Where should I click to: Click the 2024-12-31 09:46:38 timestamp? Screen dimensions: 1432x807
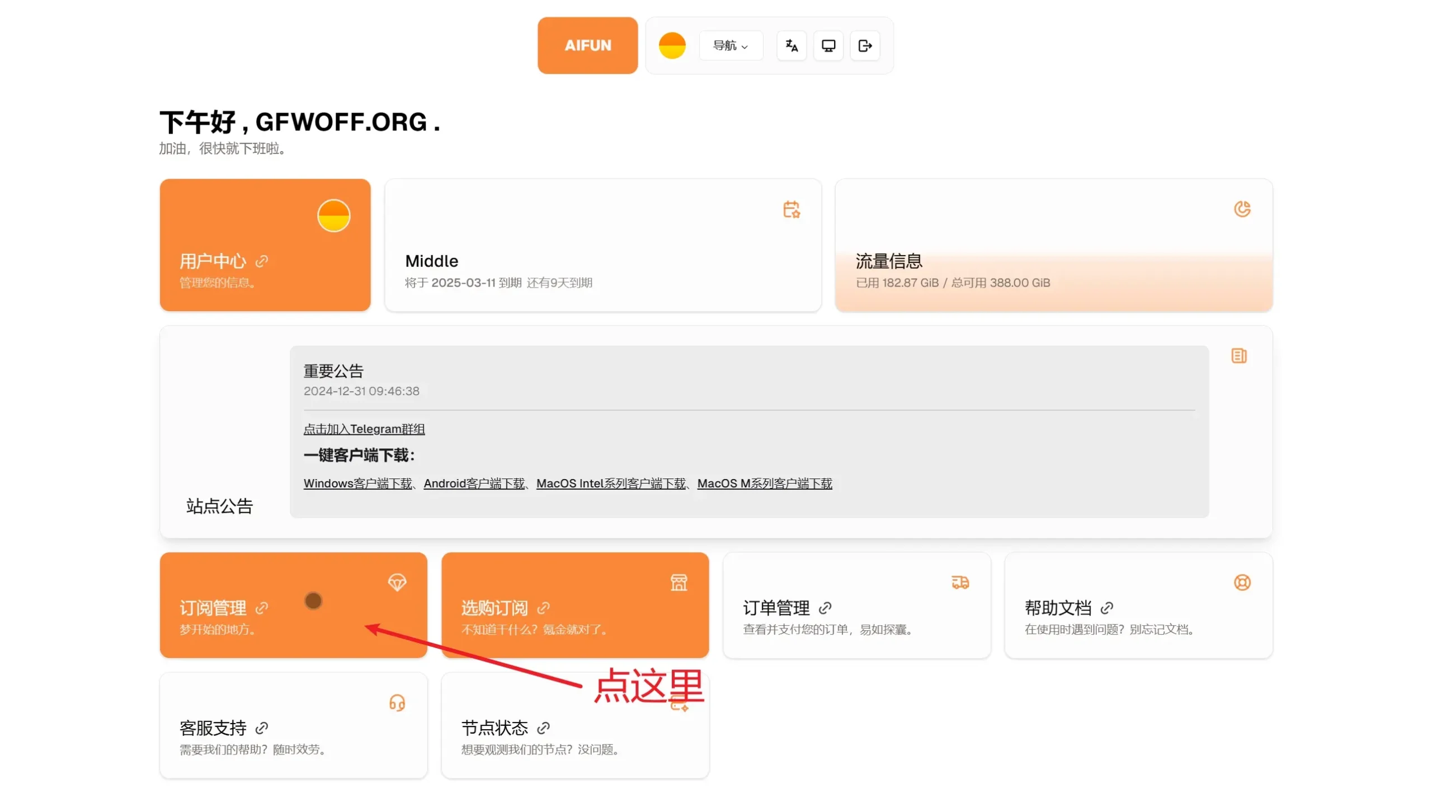tap(361, 391)
